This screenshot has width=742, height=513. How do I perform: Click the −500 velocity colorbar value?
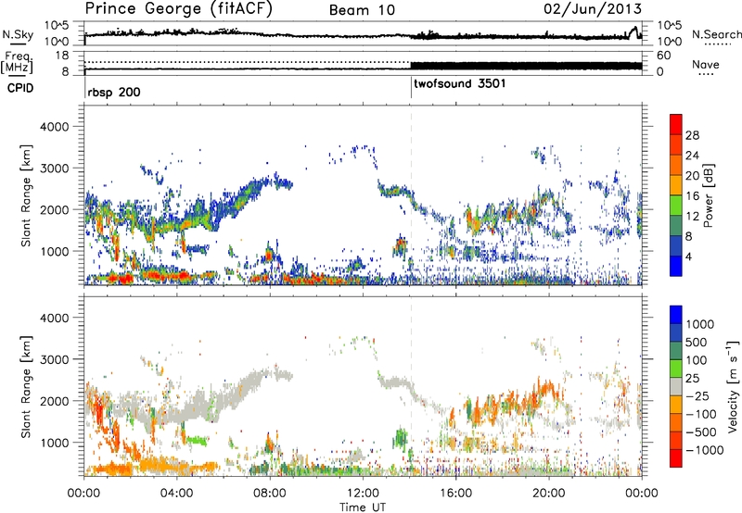coord(700,432)
